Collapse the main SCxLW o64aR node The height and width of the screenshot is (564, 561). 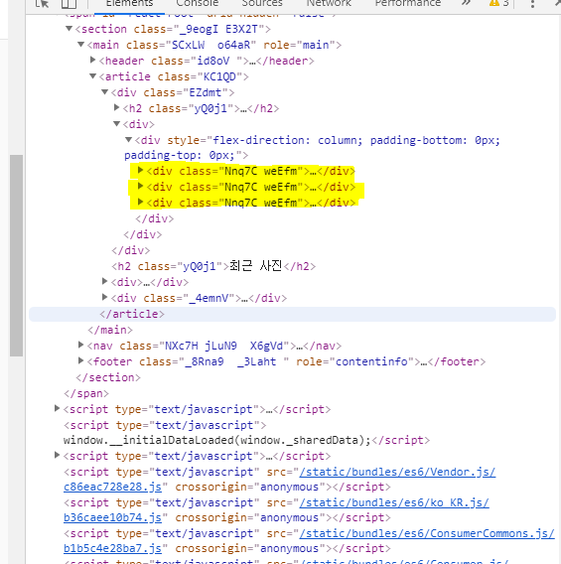[80, 45]
